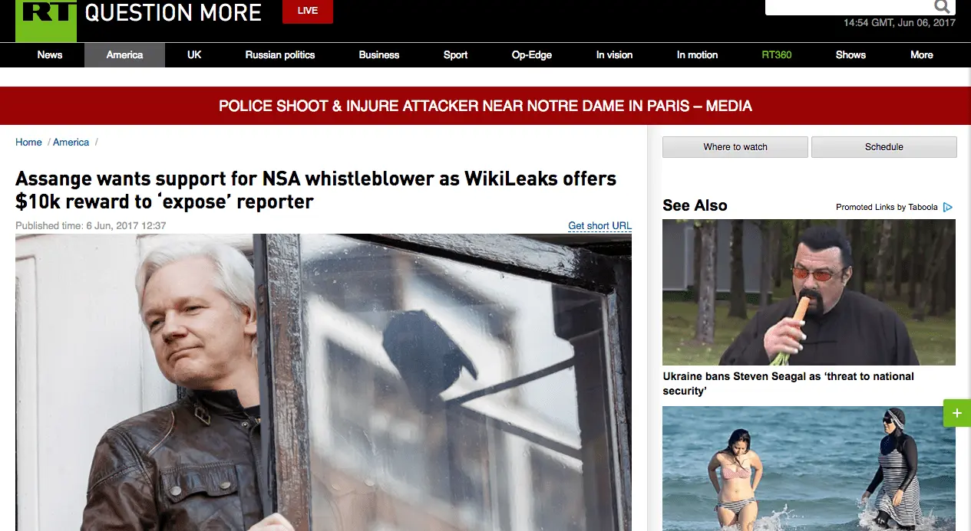This screenshot has width=971, height=531.
Task: Click inside the search field
Action: (847, 7)
